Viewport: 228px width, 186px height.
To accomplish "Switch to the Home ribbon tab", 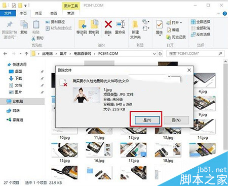I will 23,13.
